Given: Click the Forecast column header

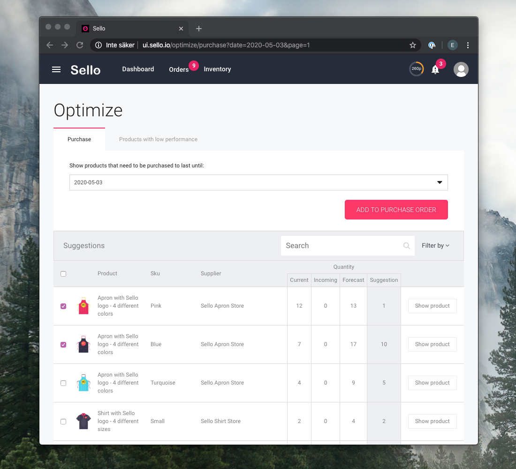Looking at the screenshot, I should pyautogui.click(x=353, y=280).
